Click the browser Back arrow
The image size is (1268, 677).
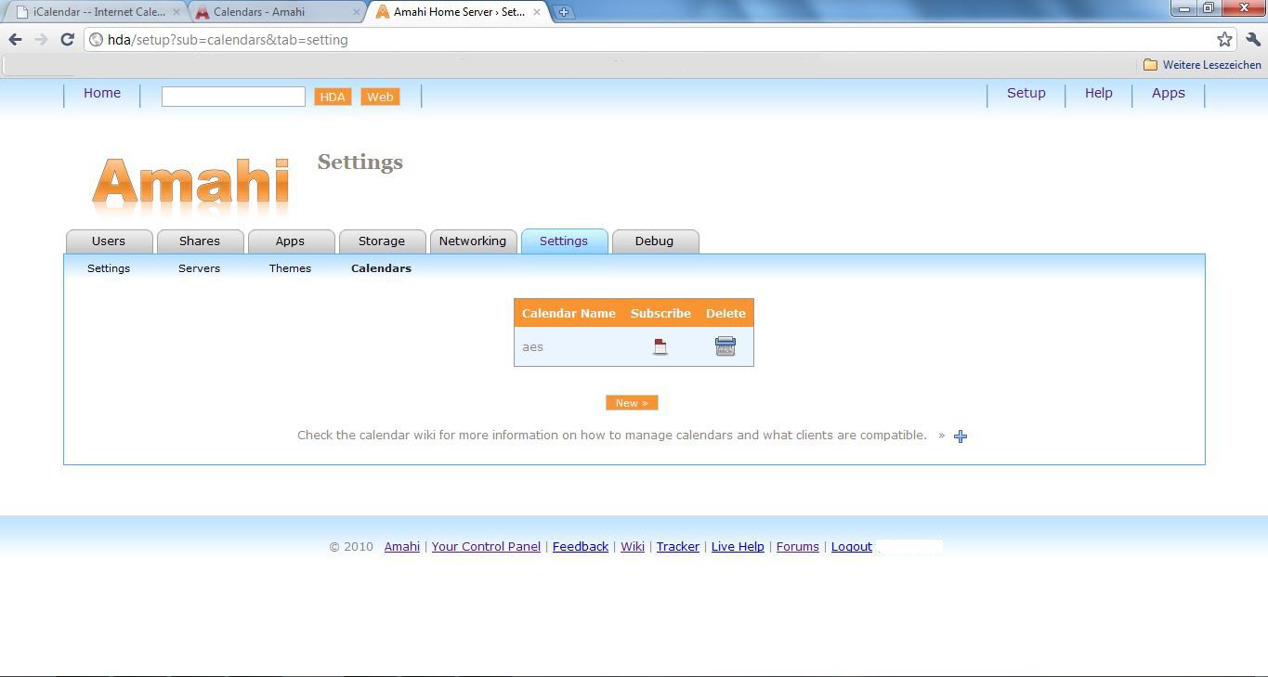(x=15, y=40)
